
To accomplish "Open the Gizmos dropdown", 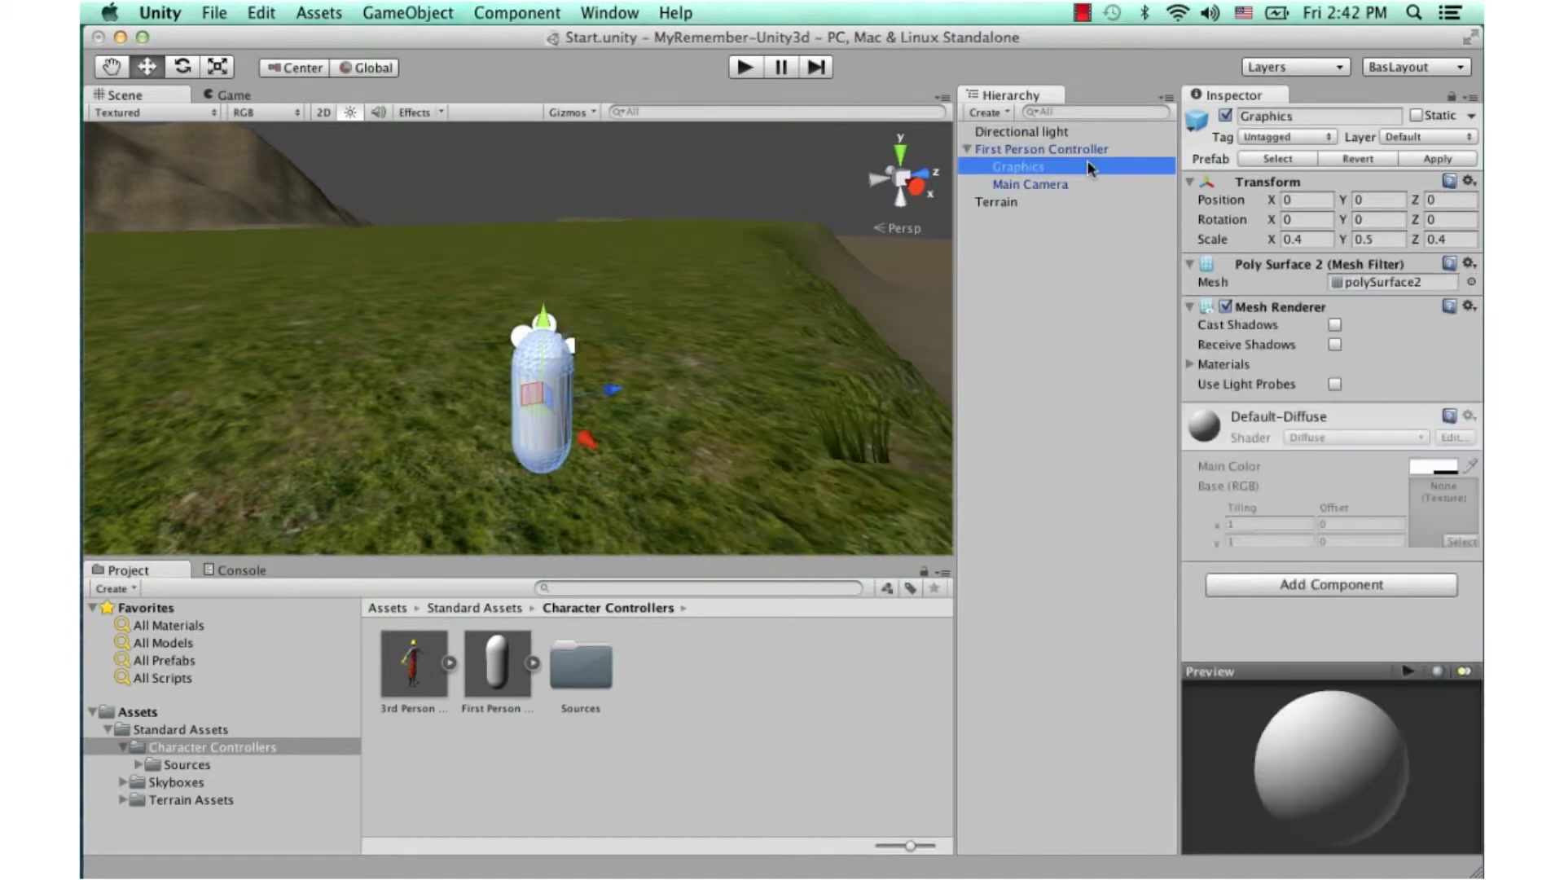I will 573,112.
